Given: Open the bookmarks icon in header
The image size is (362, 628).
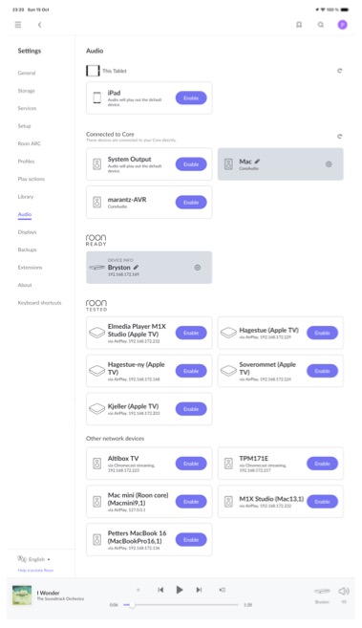Looking at the screenshot, I should click(x=299, y=25).
